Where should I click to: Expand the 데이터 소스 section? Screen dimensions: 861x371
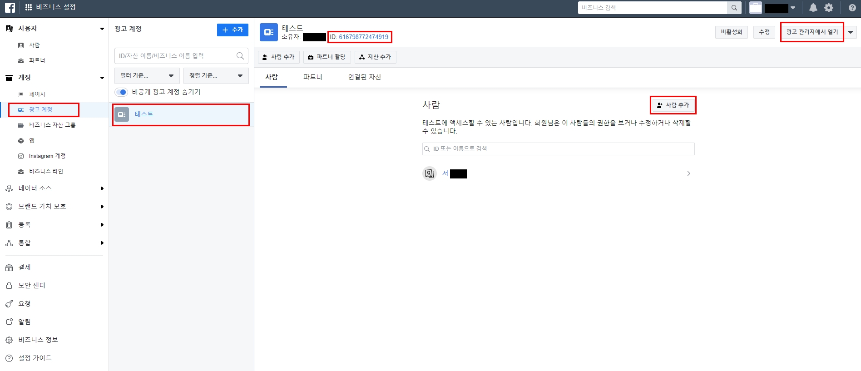[x=102, y=188]
